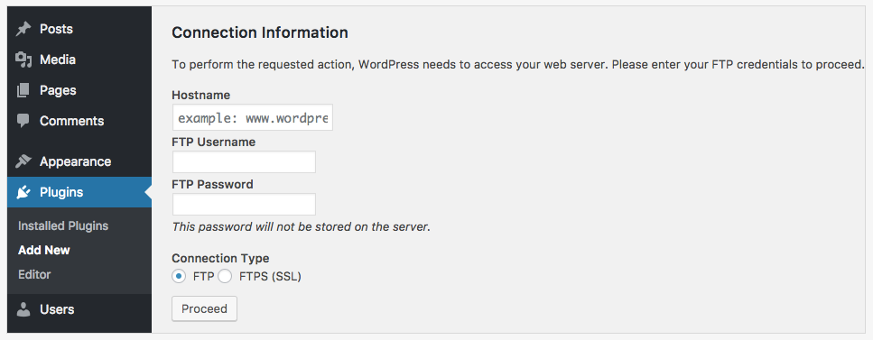Image resolution: width=873 pixels, height=340 pixels.
Task: Click the Appearance paintbrush icon
Action: click(x=23, y=161)
